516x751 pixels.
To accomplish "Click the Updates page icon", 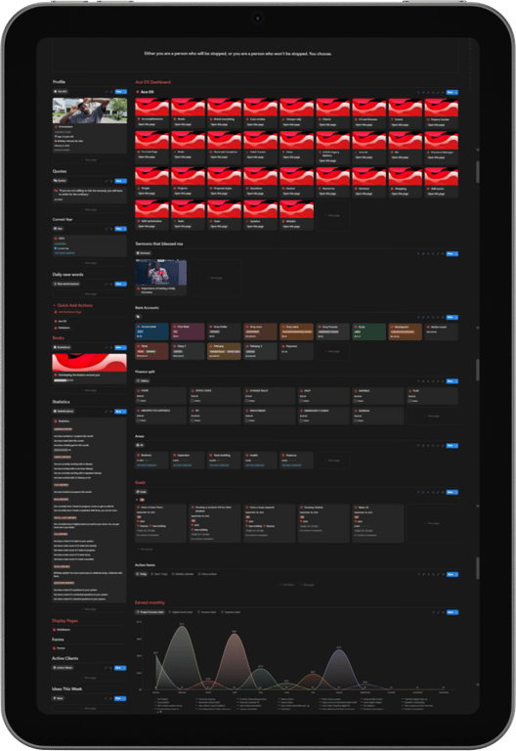I will click(x=247, y=221).
